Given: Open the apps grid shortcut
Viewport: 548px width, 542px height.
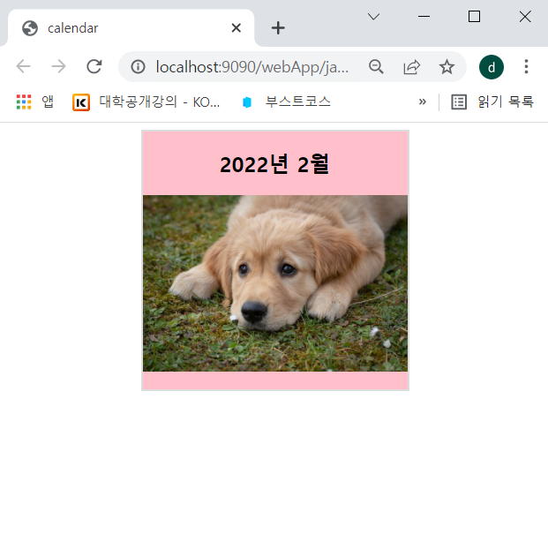Looking at the screenshot, I should [35, 102].
